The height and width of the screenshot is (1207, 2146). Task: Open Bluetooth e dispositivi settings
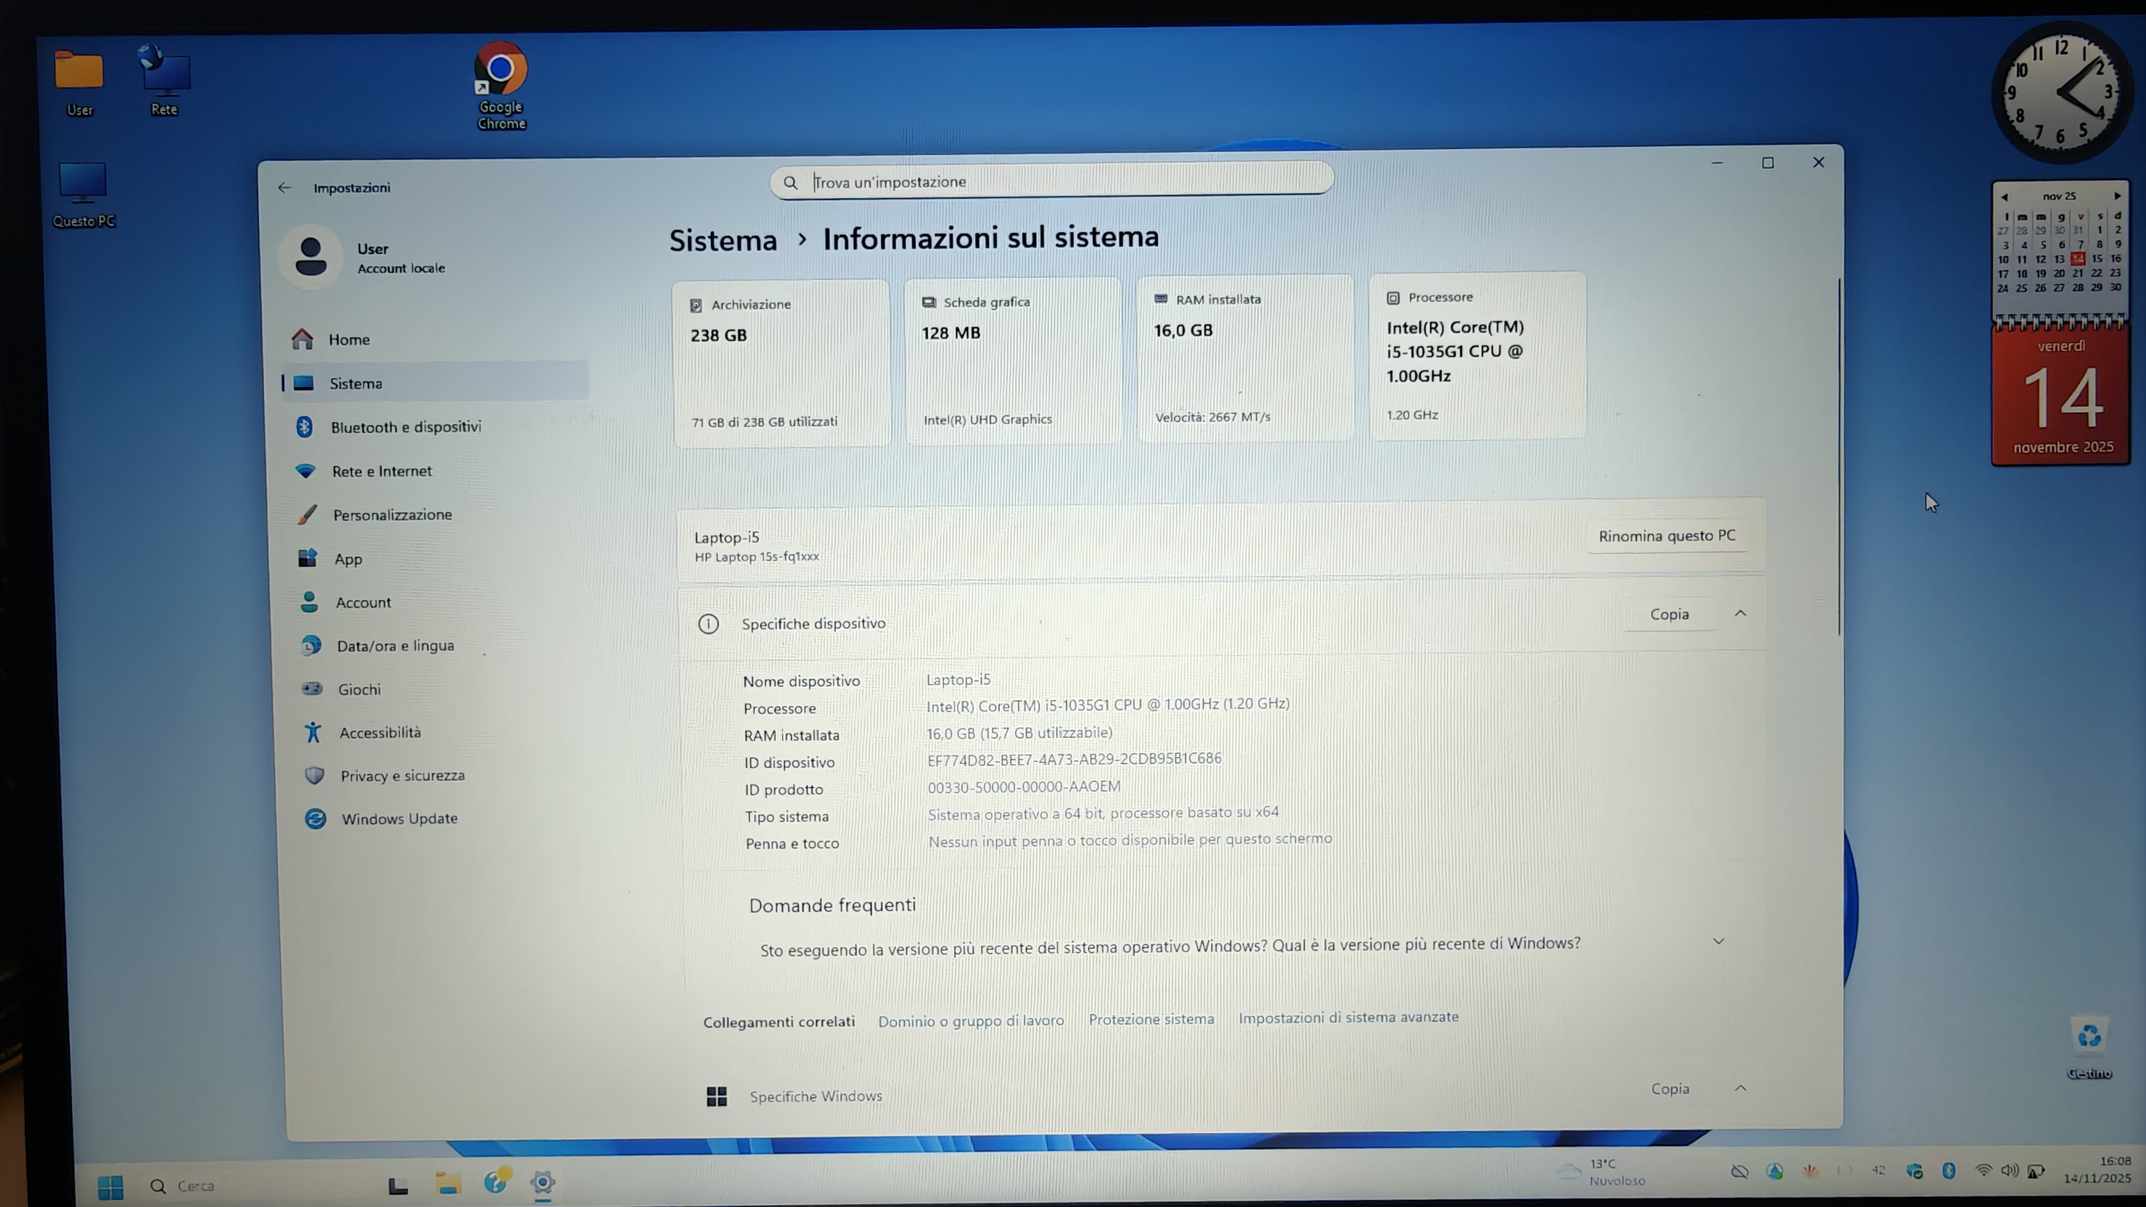[x=405, y=426]
